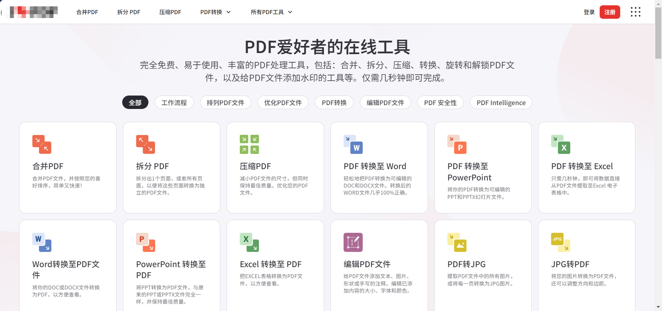Click the 拆分 PDF tool icon
The width and height of the screenshot is (662, 311).
pos(146,144)
